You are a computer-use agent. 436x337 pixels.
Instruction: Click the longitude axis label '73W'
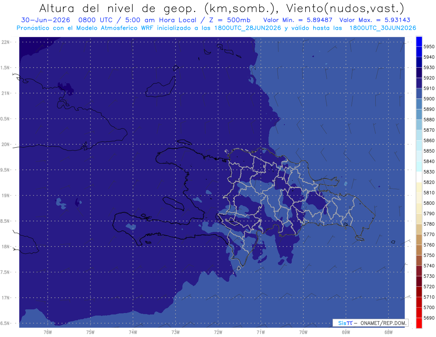(x=175, y=332)
